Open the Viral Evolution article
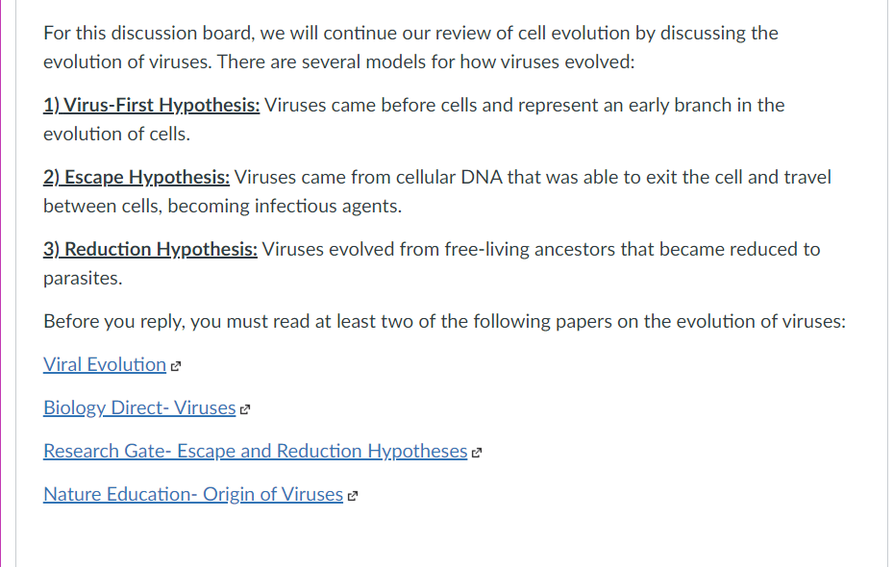 pos(102,364)
